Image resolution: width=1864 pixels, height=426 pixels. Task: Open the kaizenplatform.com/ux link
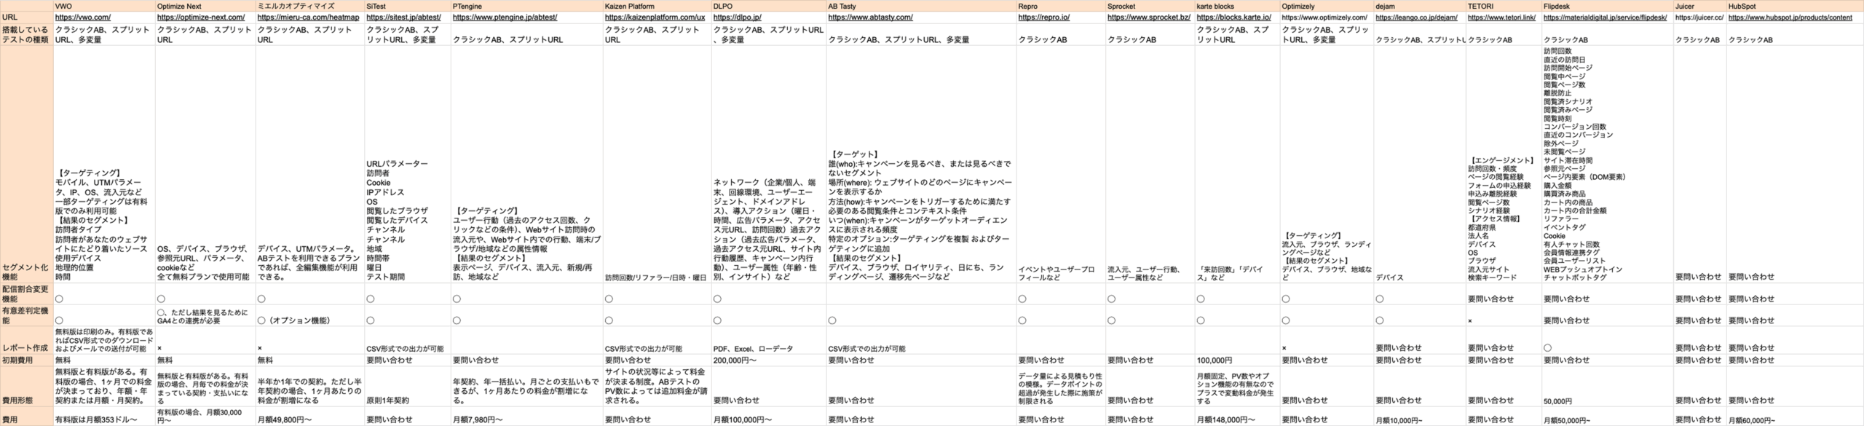(655, 17)
